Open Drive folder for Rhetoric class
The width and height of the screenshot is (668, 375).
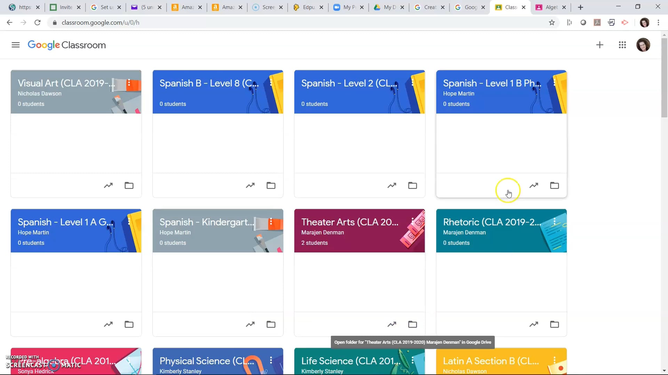coord(555,324)
